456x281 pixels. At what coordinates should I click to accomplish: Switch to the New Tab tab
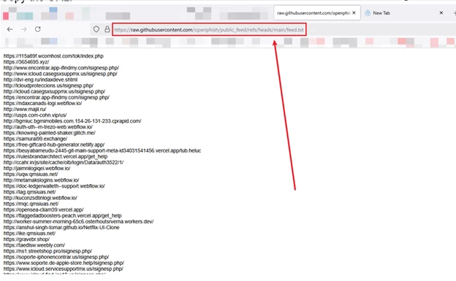click(381, 13)
